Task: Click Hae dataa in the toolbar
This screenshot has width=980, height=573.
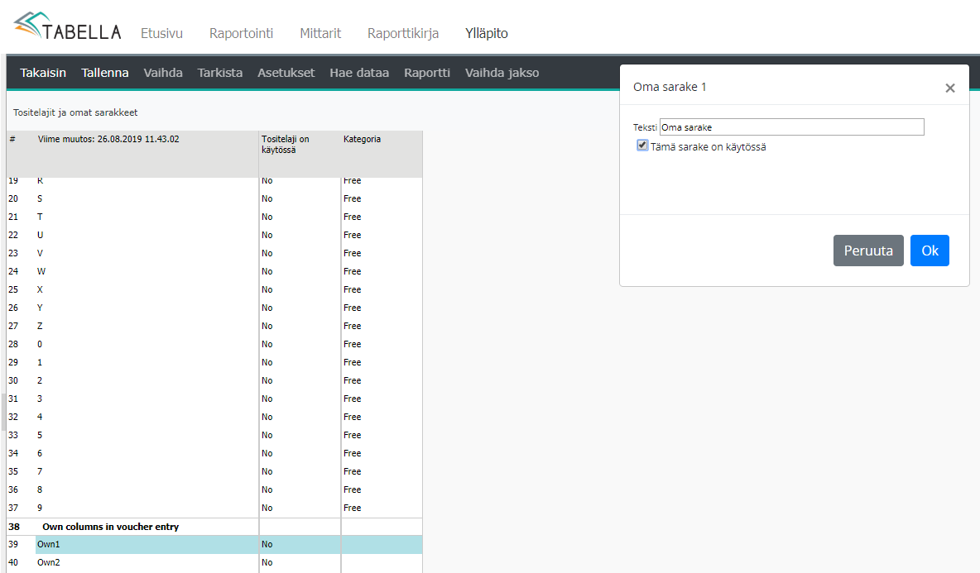Action: pos(359,73)
